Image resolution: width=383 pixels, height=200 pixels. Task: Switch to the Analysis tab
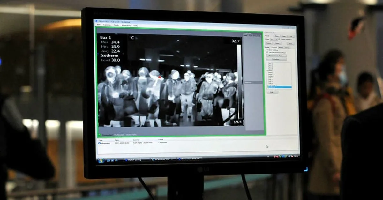[x=274, y=47]
